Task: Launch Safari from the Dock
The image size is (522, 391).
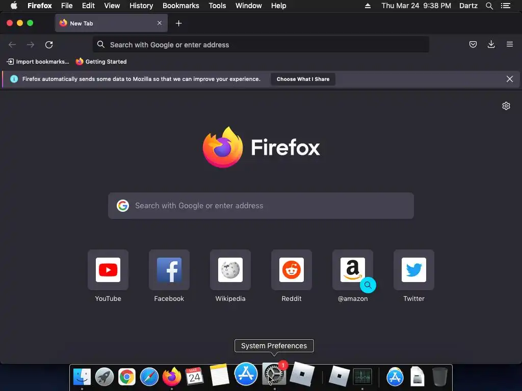Action: [x=149, y=377]
